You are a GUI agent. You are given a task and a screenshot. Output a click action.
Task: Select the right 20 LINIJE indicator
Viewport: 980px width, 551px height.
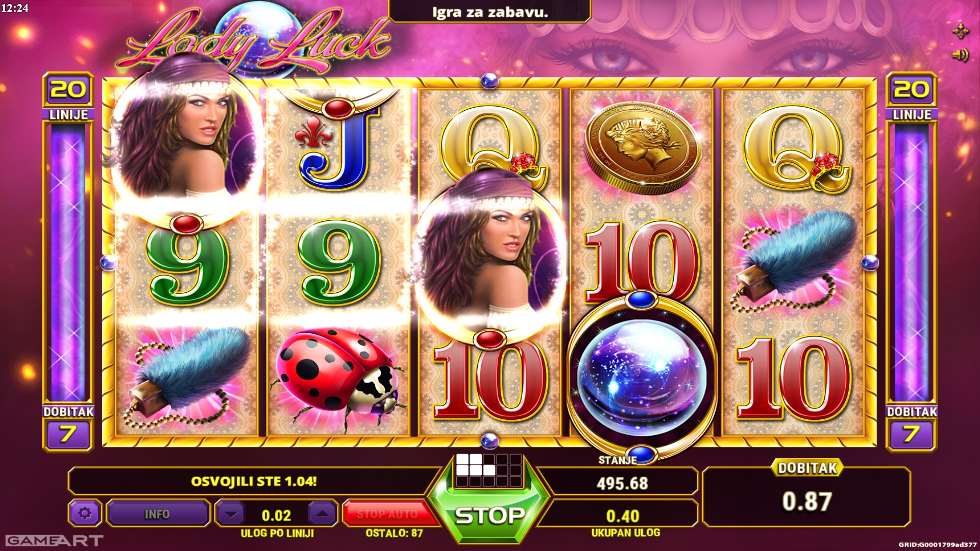tap(912, 97)
